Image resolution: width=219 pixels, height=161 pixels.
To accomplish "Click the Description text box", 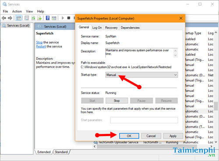I will (x=141, y=53).
